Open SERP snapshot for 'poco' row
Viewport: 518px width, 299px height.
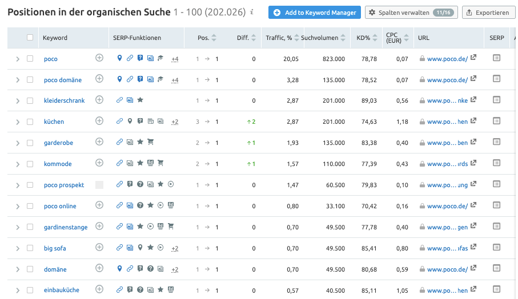click(x=496, y=58)
